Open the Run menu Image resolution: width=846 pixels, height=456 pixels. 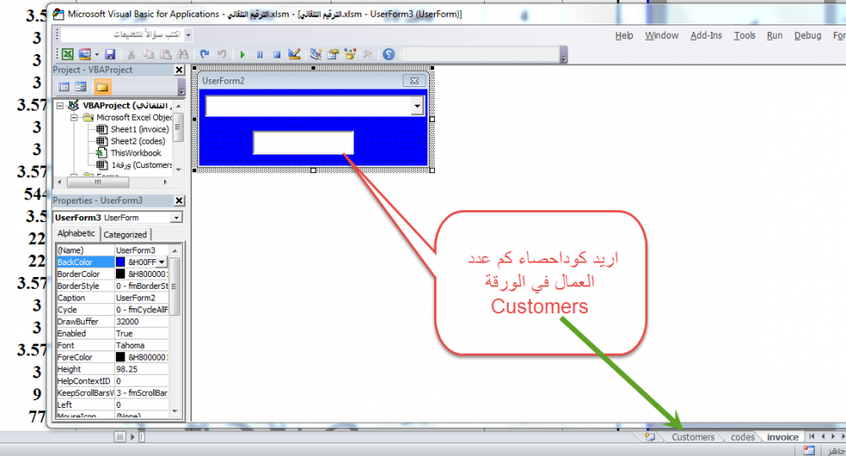coord(774,35)
